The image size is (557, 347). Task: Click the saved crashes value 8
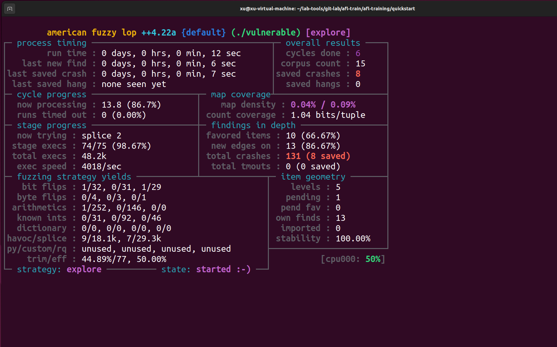[x=358, y=74]
